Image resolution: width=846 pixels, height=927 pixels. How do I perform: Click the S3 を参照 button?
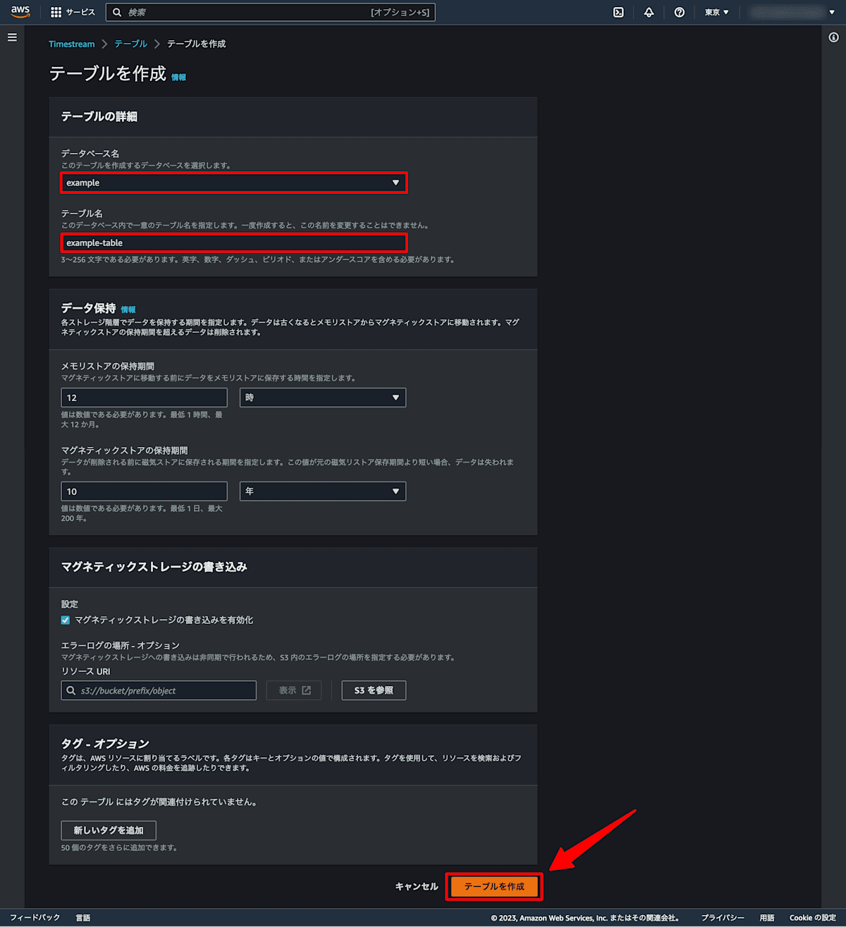pos(374,690)
